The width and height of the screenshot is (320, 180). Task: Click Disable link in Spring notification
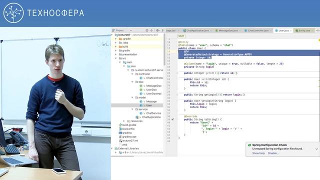click(x=273, y=153)
